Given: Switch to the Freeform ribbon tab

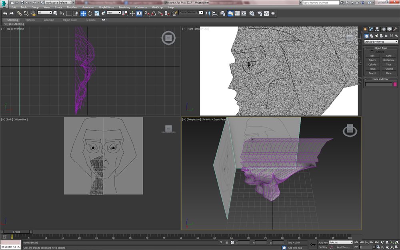Looking at the screenshot, I should [x=30, y=20].
